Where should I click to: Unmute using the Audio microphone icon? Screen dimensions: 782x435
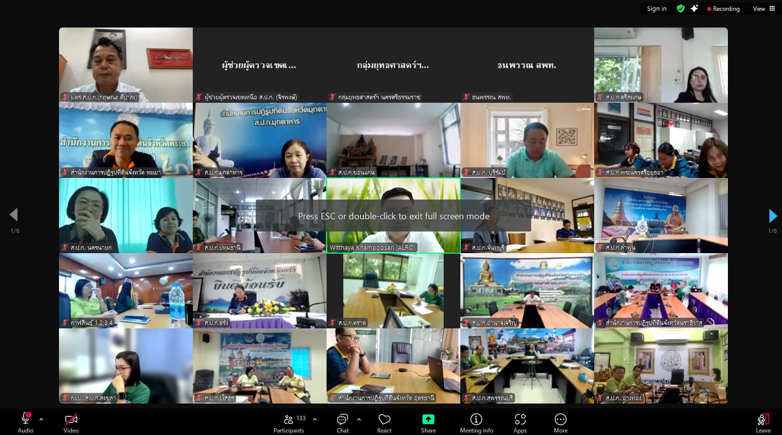(x=26, y=419)
